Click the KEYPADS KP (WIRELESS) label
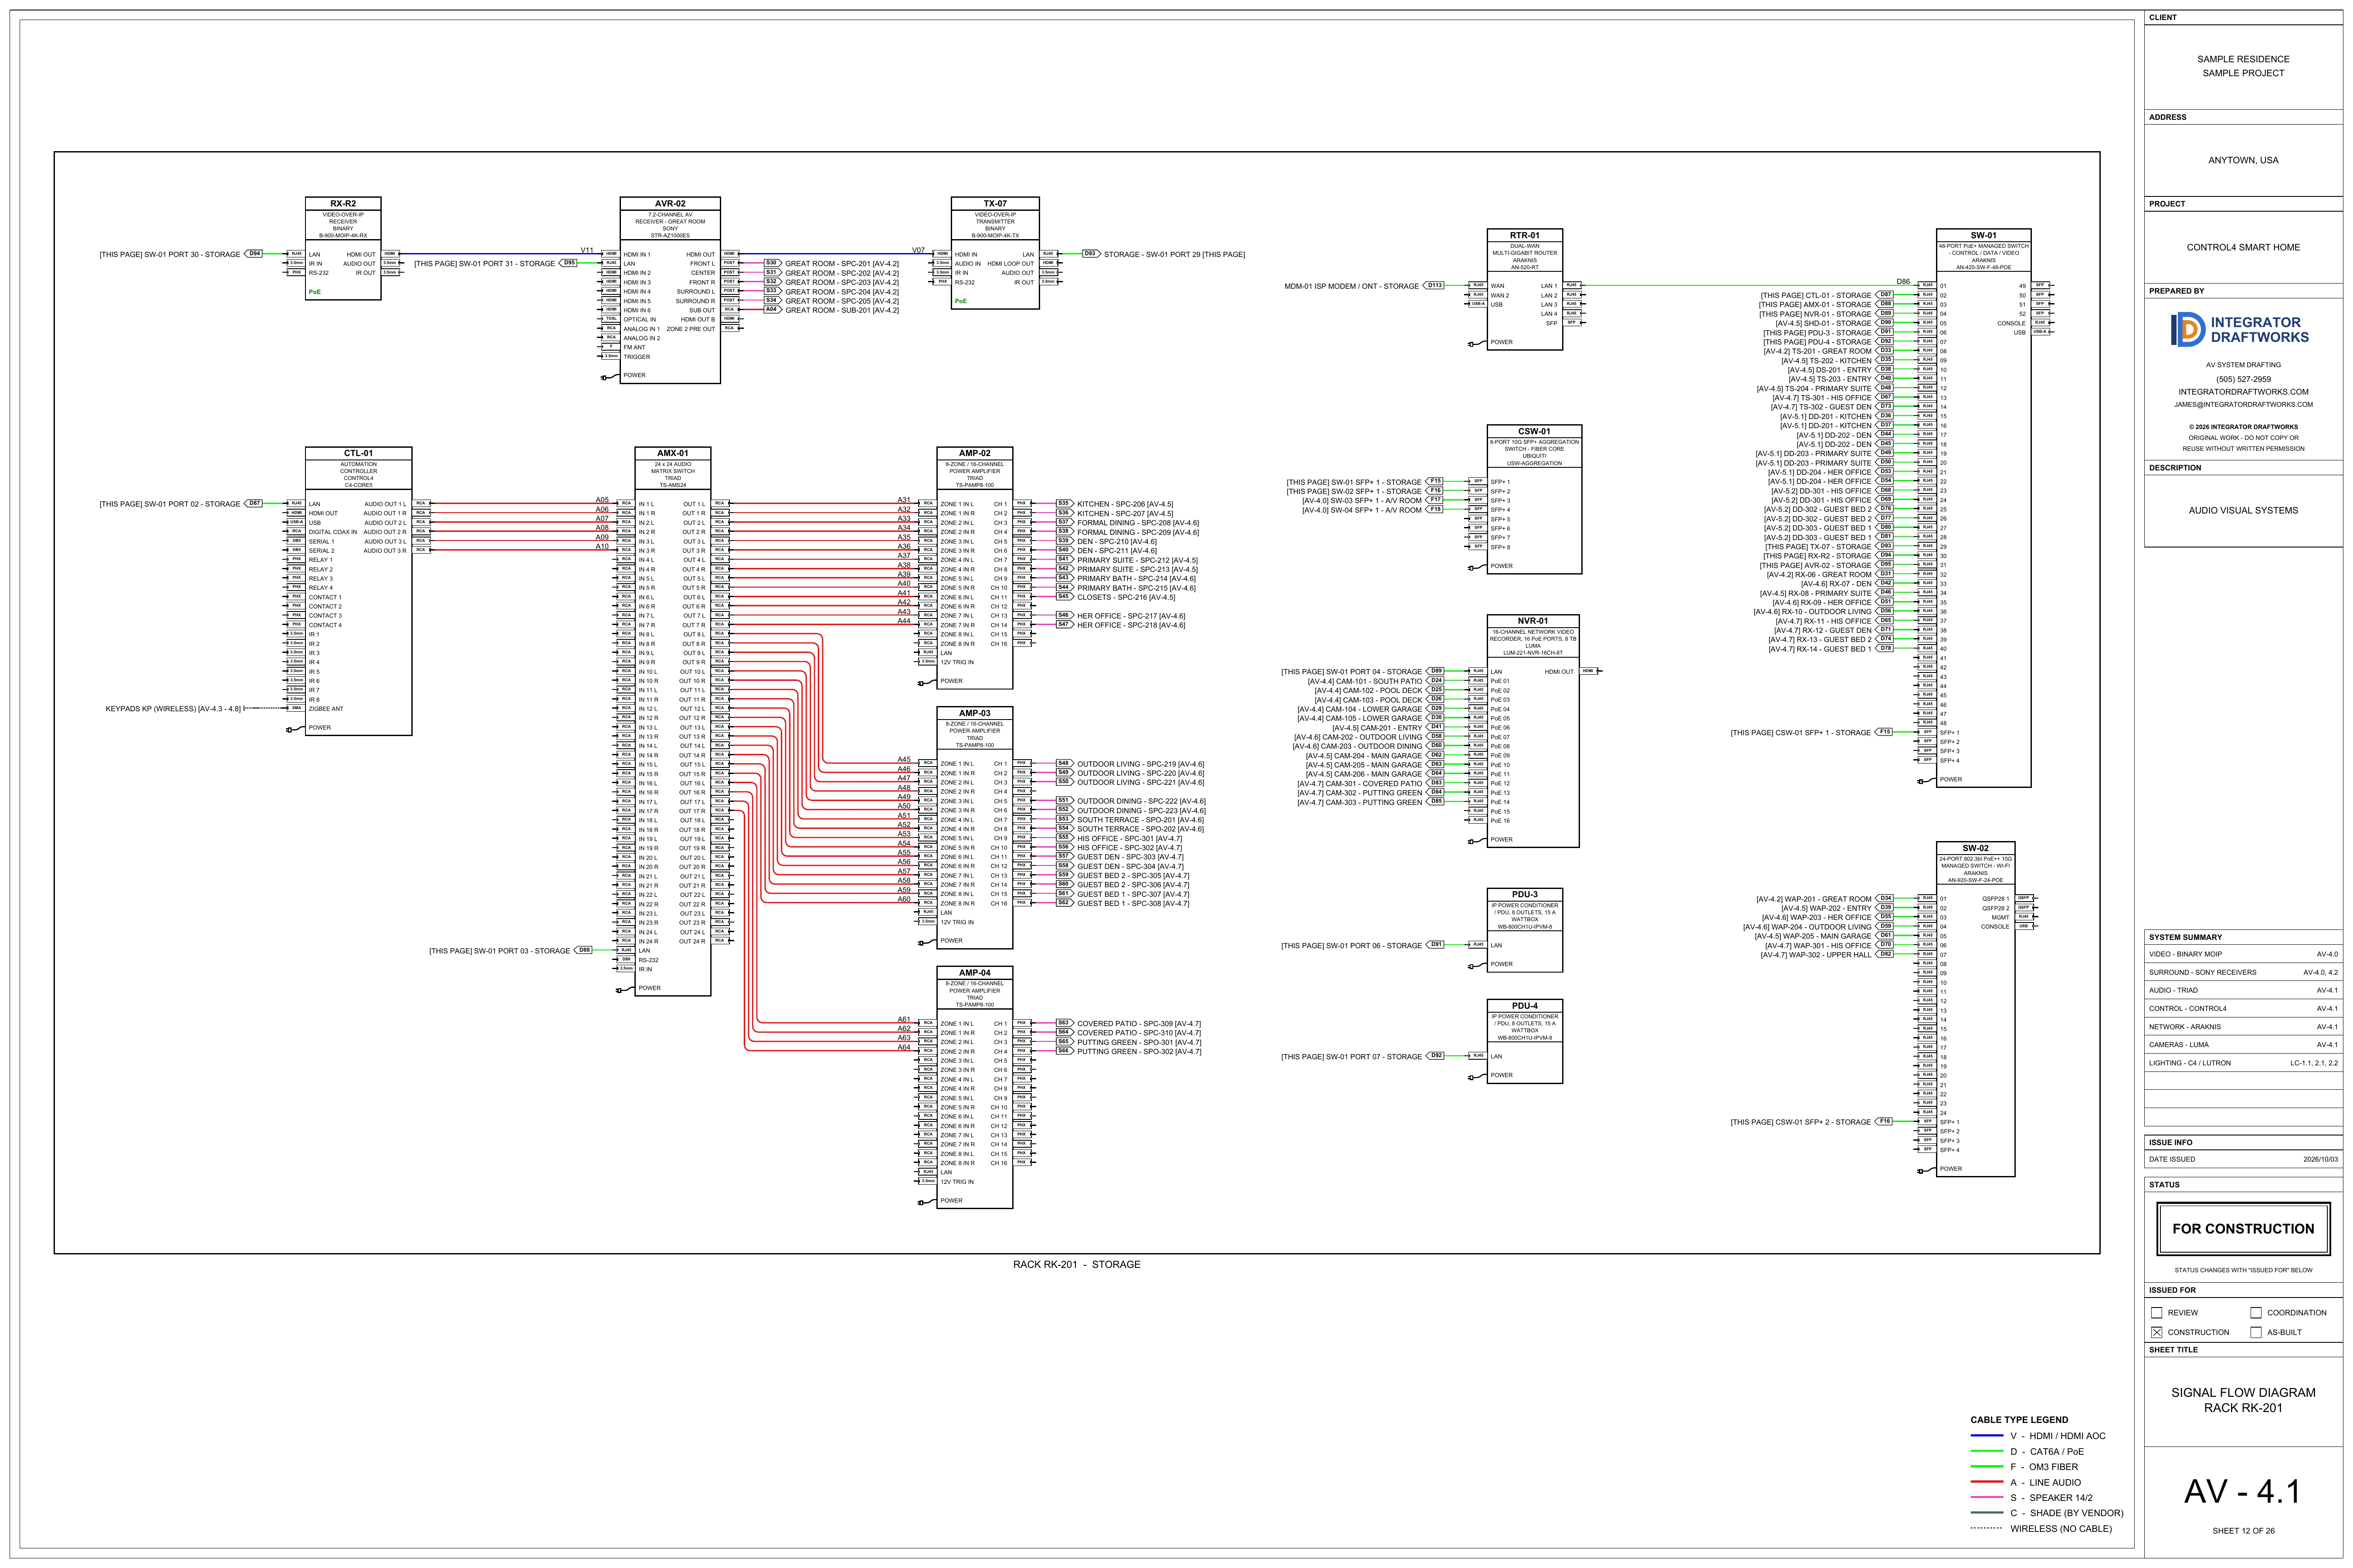The width and height of the screenshot is (2353, 1568). tap(173, 709)
